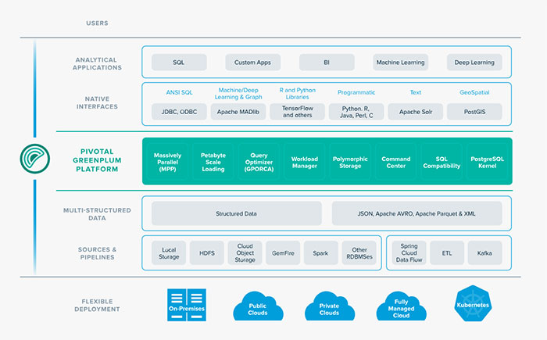This screenshot has width=547, height=340.
Task: Select the Machine Learning box
Action: pos(400,63)
